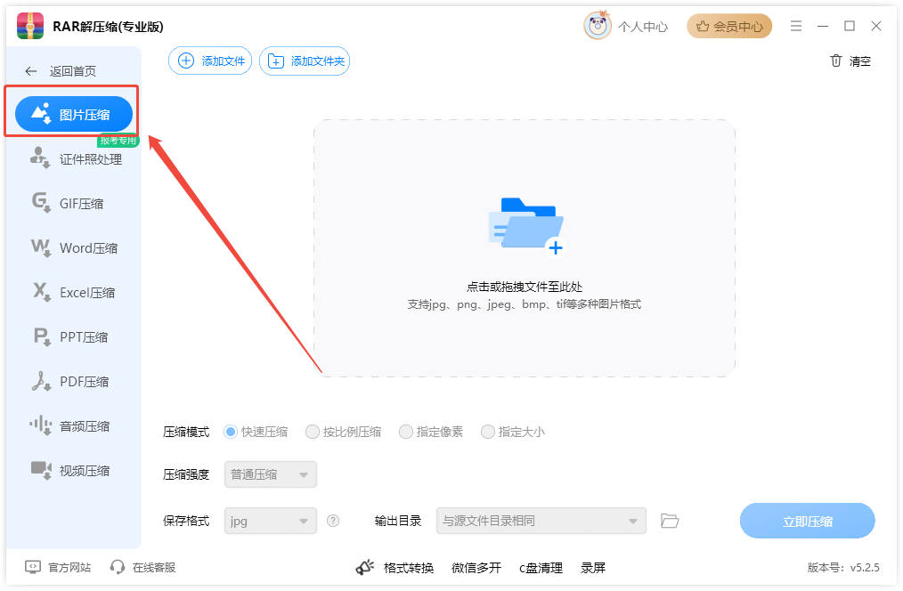
Task: Click the folder plus icon in drop zone
Action: coord(525,227)
